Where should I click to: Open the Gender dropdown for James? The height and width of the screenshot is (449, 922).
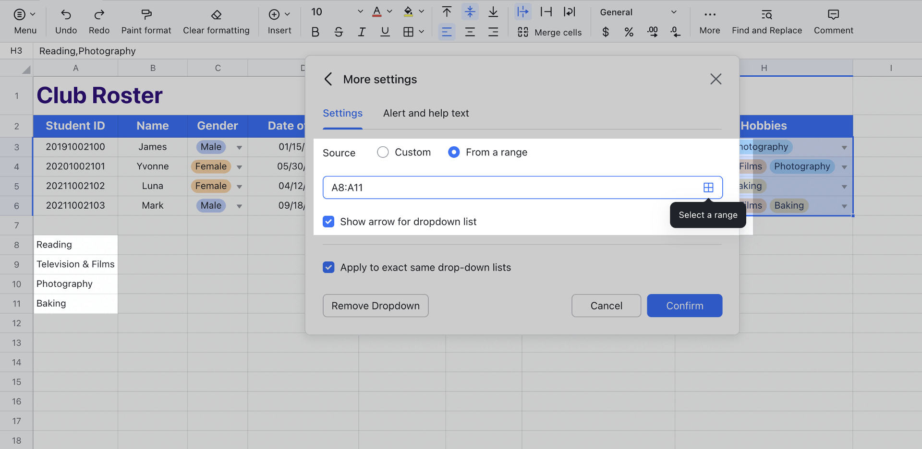click(x=239, y=147)
